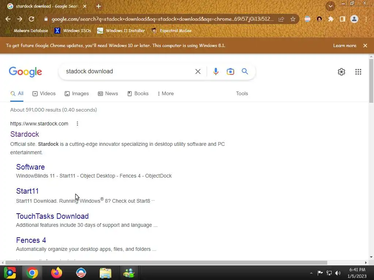The image size is (374, 280).
Task: Open Google quick settings gear
Action: point(341,72)
